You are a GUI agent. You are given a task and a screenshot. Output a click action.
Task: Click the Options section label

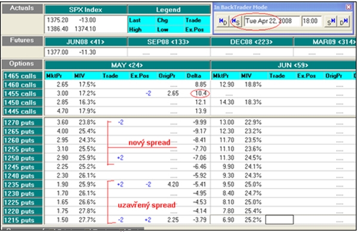(22, 64)
